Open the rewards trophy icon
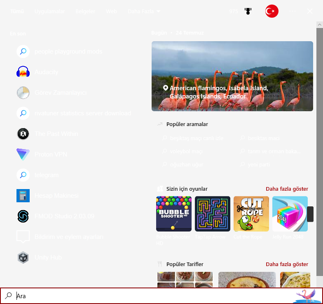The image size is (323, 304). (x=248, y=11)
